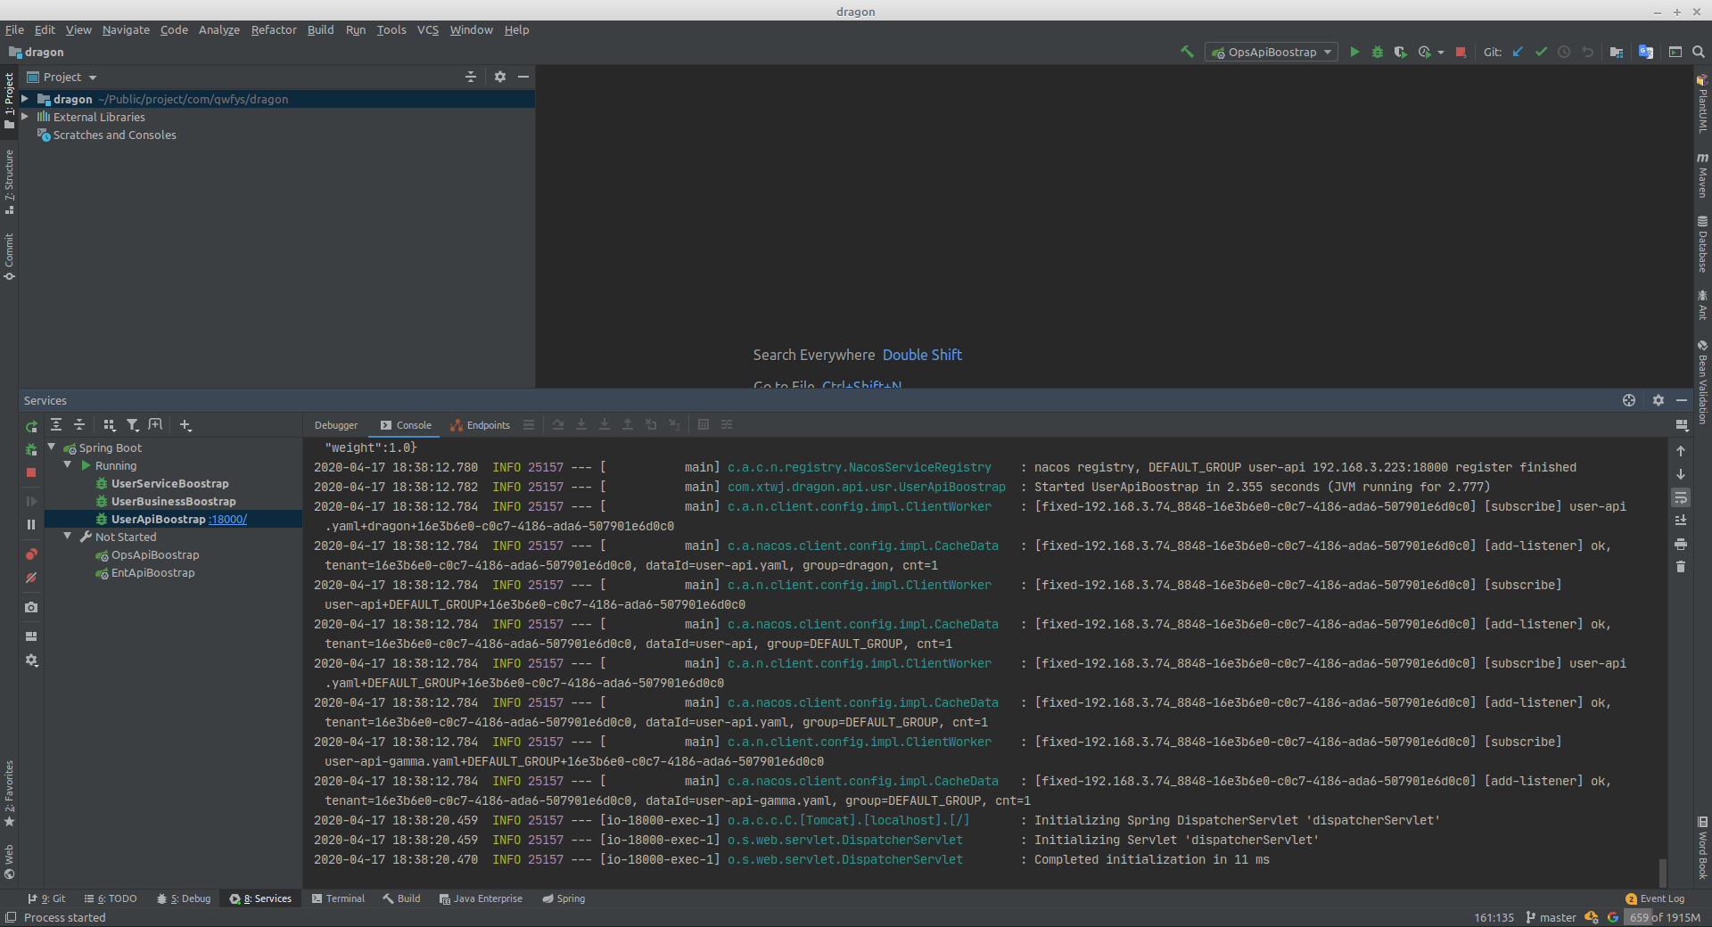
Task: Click the memory indicator 659 of 1915M
Action: [1664, 917]
